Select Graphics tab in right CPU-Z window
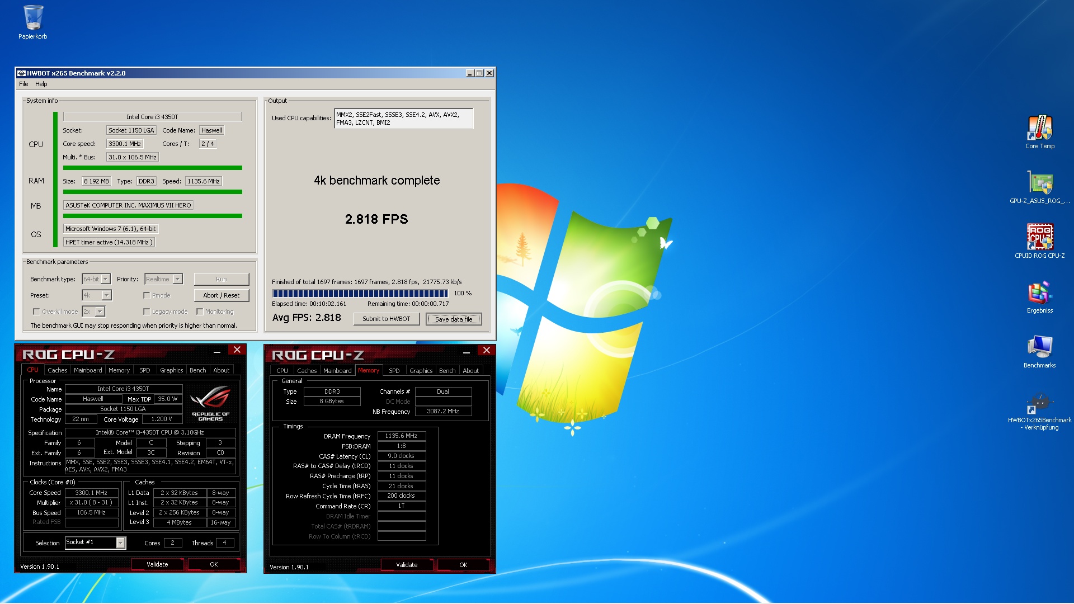Viewport: 1074px width, 604px height. (421, 371)
